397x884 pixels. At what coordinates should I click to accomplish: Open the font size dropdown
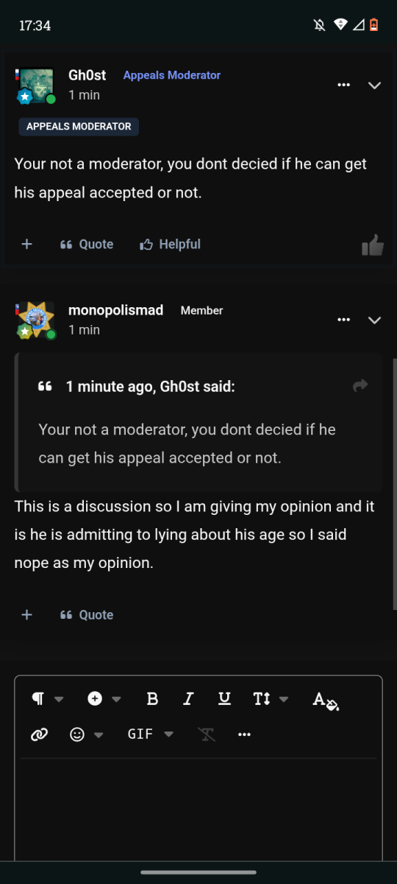click(271, 698)
